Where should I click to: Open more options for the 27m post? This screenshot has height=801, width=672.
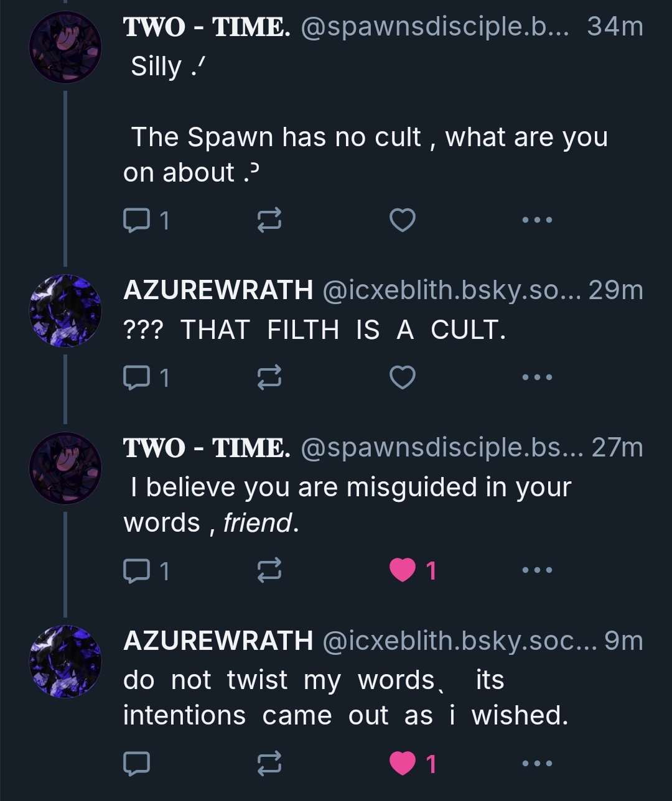pos(537,570)
